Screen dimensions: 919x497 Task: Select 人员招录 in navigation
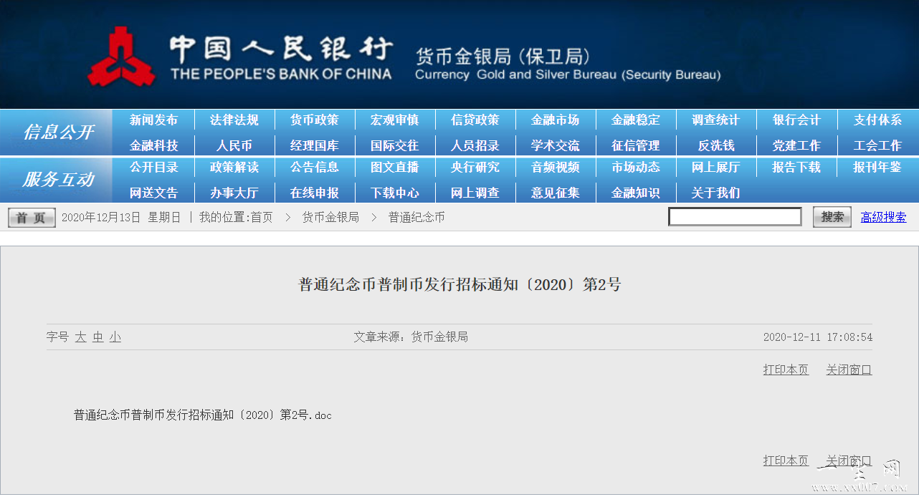(x=475, y=145)
